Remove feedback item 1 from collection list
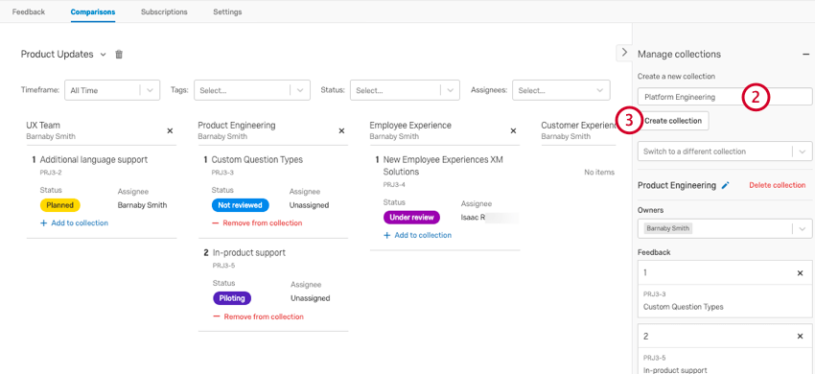Viewport: 815px width, 374px height. [x=800, y=273]
